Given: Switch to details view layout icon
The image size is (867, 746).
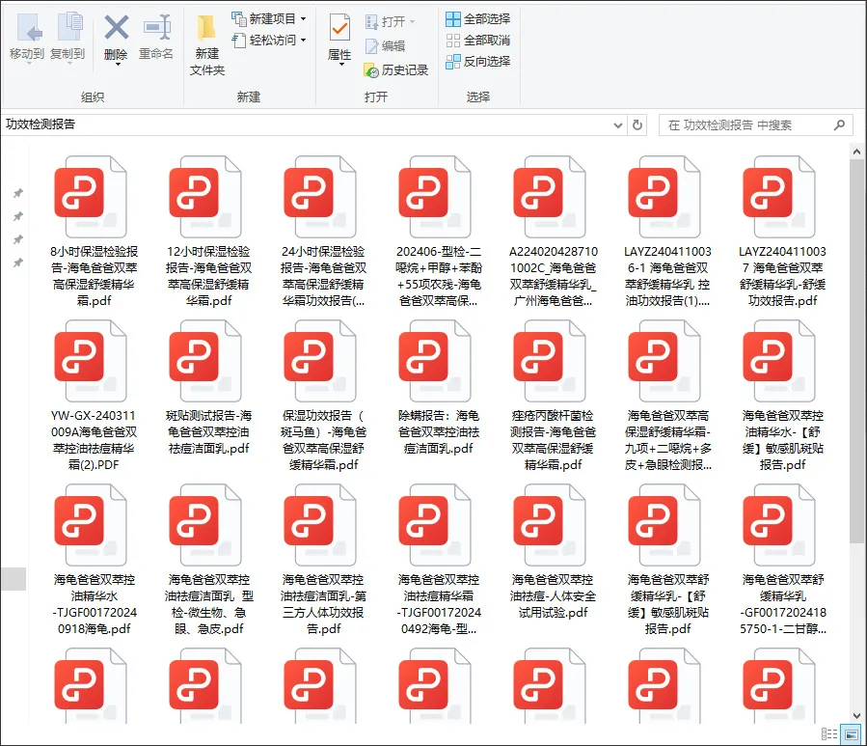Looking at the screenshot, I should pos(828,733).
